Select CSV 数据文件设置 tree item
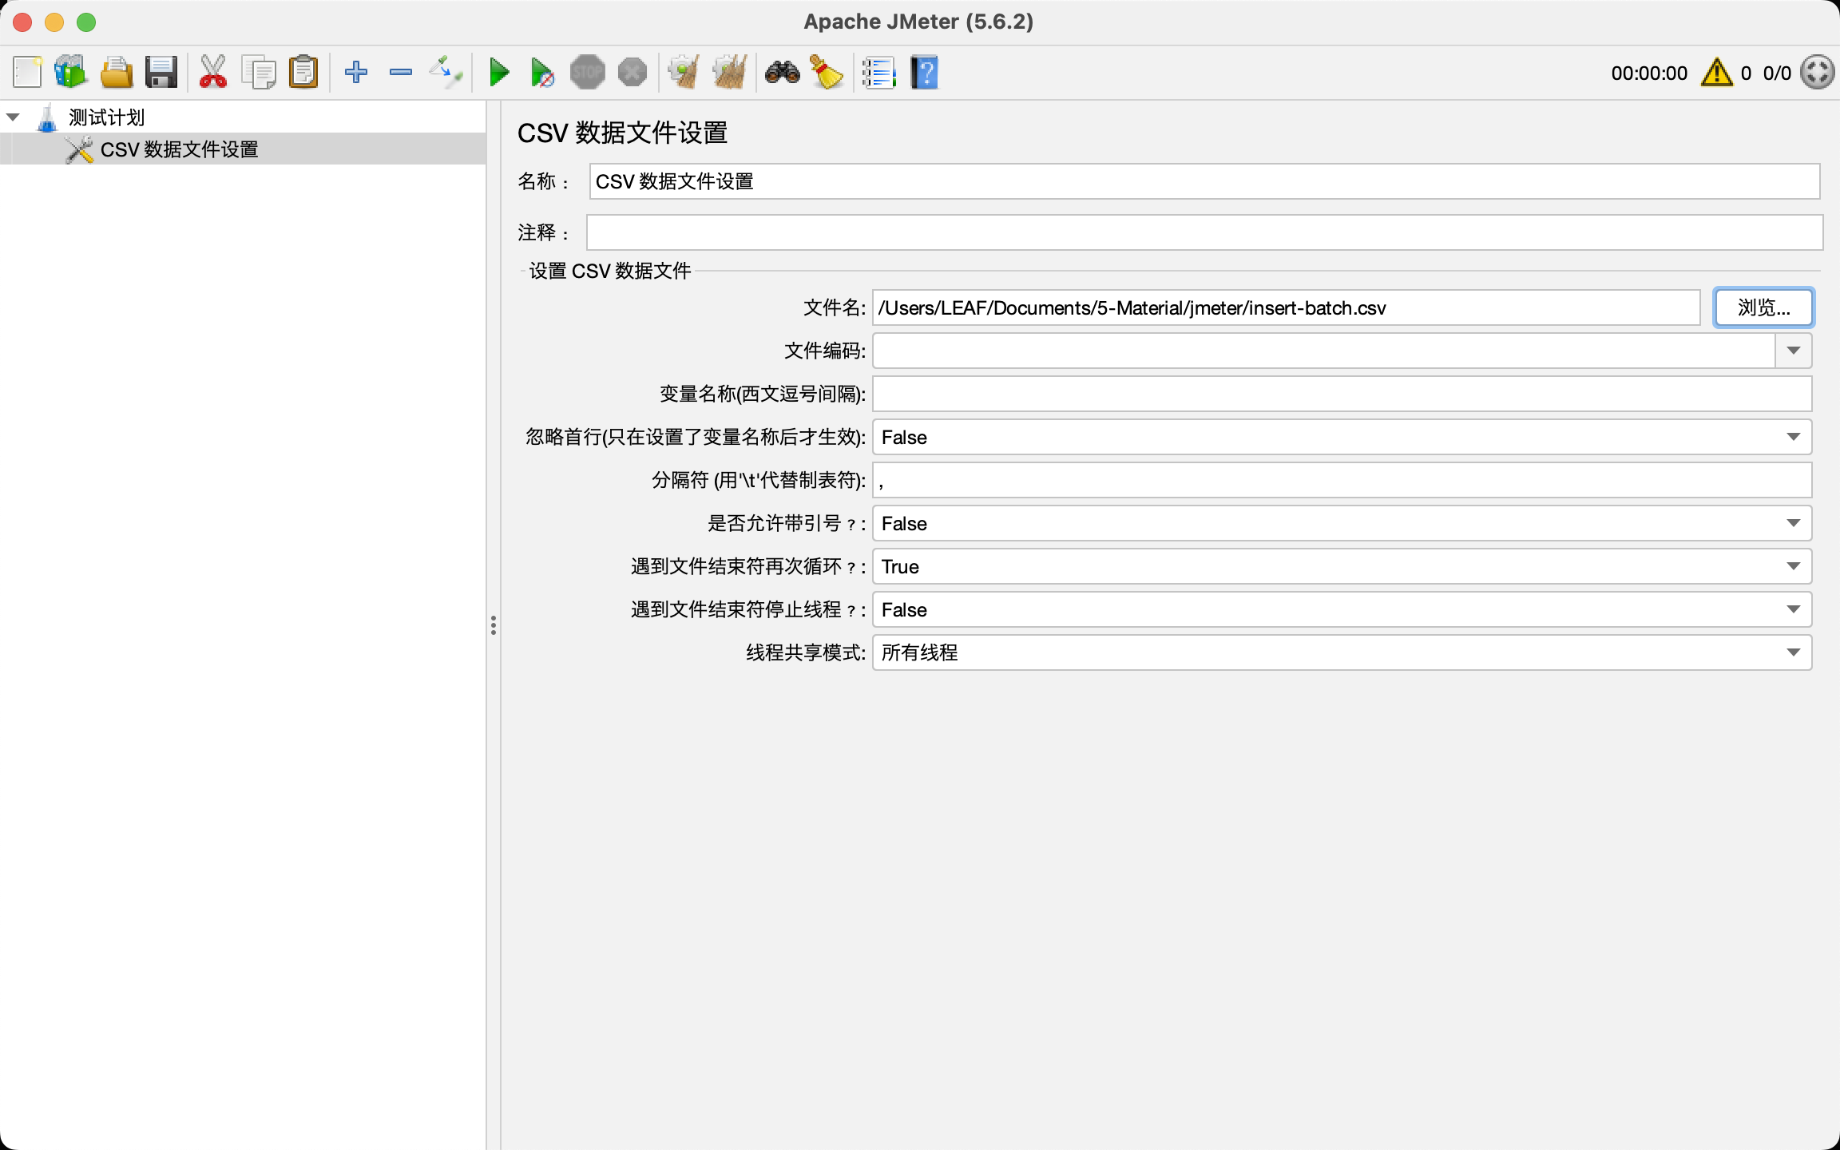This screenshot has width=1840, height=1150. pyautogui.click(x=179, y=149)
